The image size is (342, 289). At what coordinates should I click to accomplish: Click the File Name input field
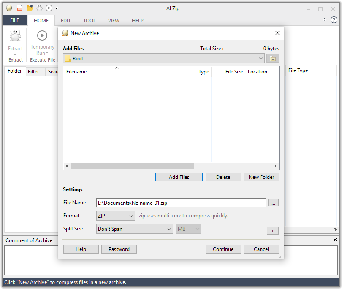point(181,203)
